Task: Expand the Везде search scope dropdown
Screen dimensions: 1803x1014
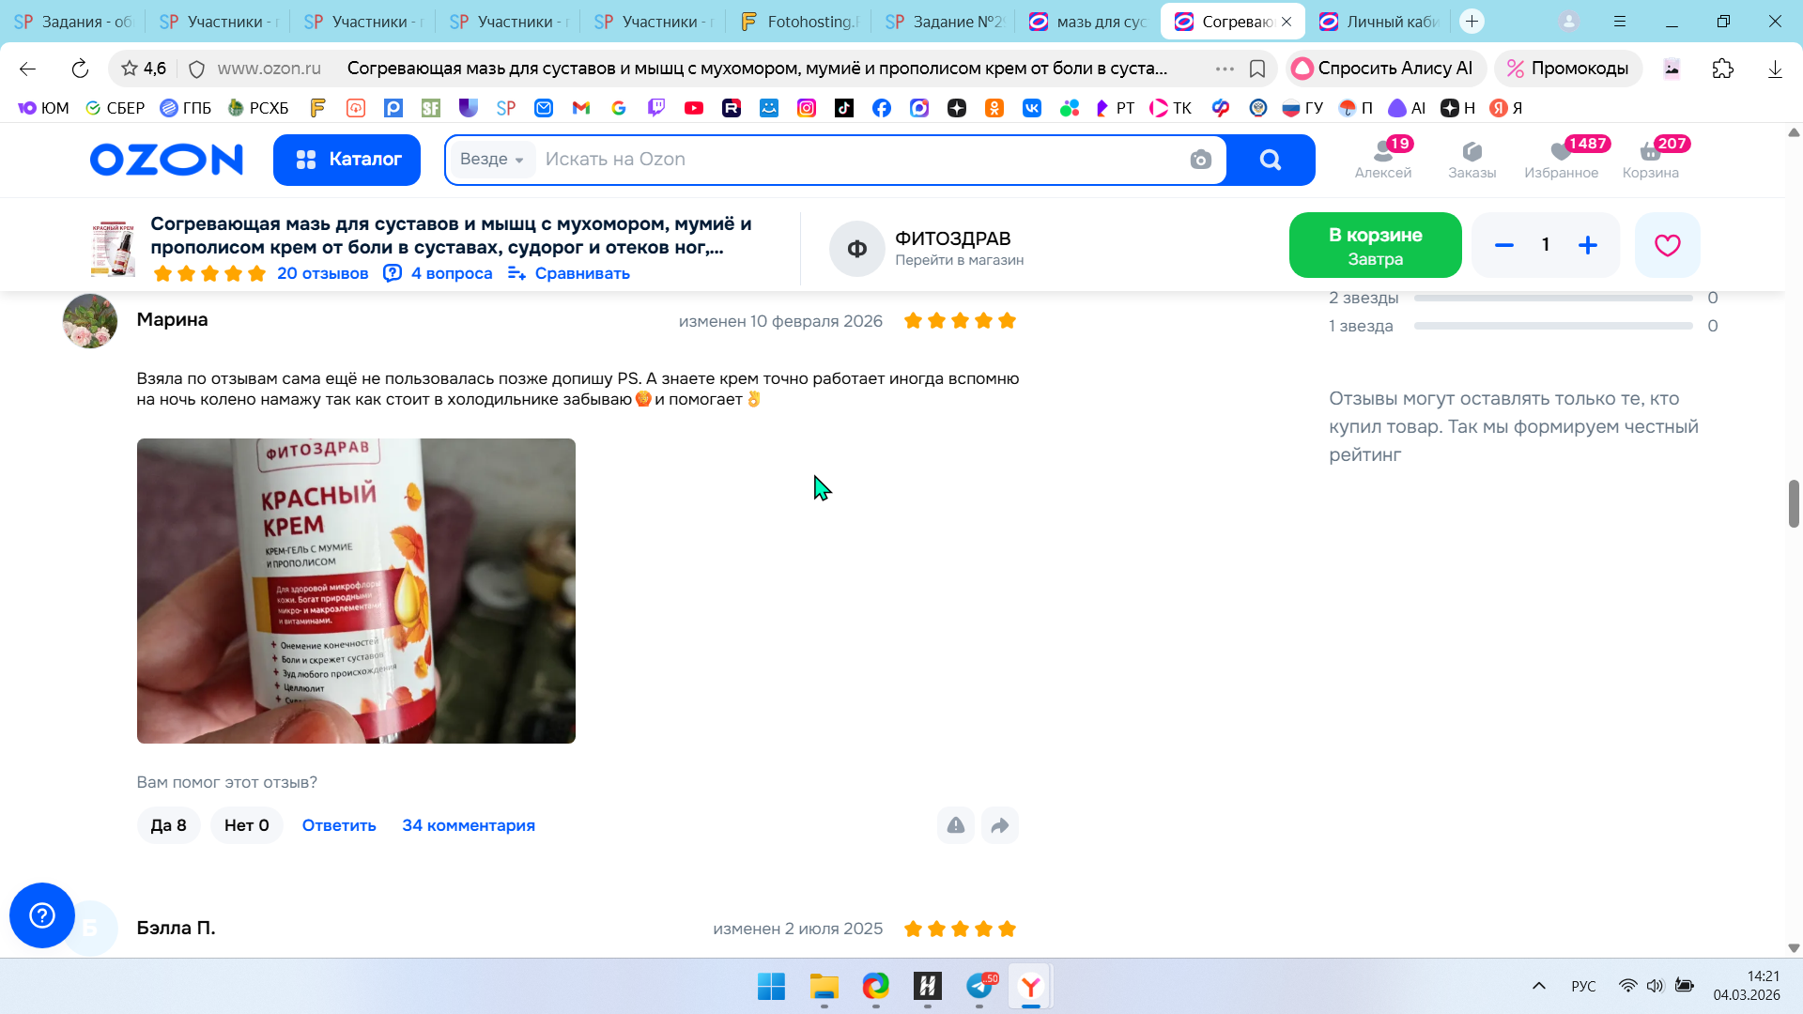Action: (x=491, y=160)
